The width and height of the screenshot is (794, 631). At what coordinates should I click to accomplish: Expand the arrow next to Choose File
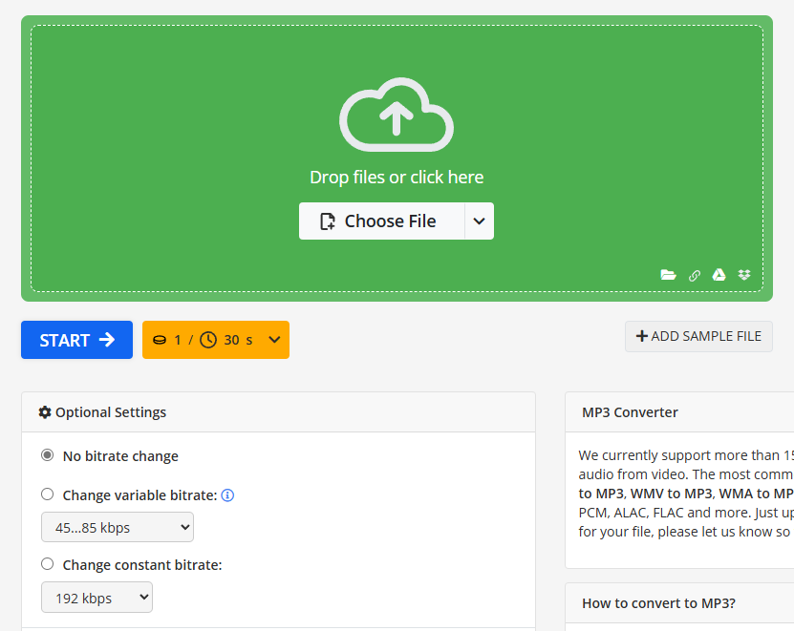point(480,221)
